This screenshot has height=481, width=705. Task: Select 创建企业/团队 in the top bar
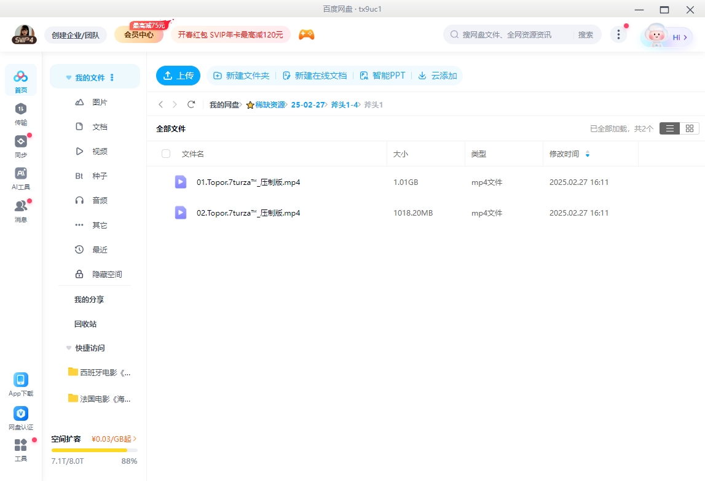coord(75,35)
